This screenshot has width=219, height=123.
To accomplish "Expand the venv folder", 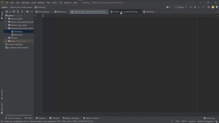I will coord(6,41).
